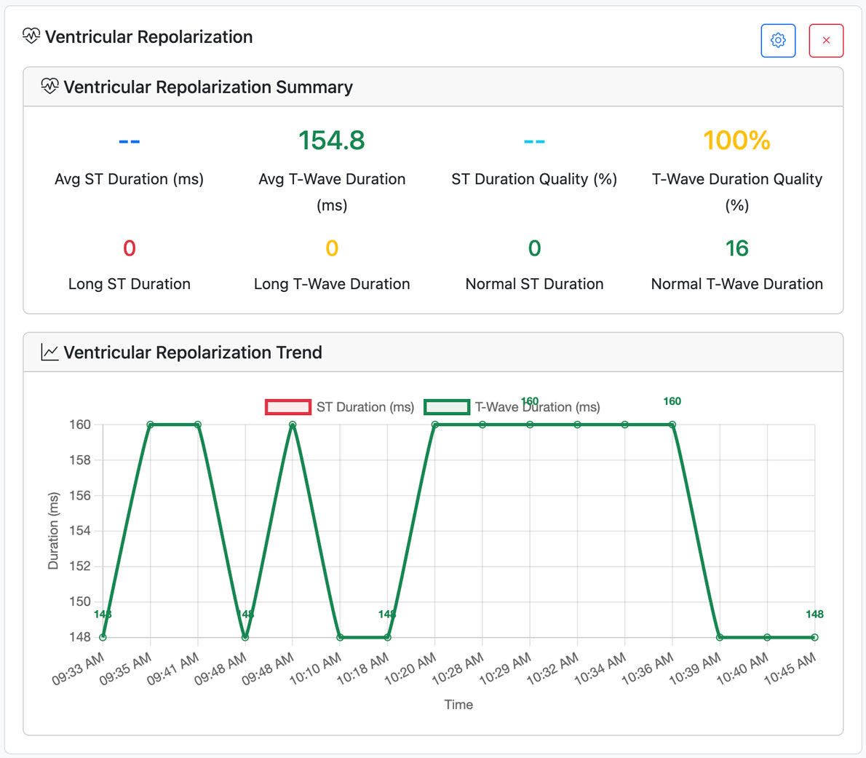866x758 pixels.
Task: Click the Duration (ms) y-axis title
Action: click(53, 530)
